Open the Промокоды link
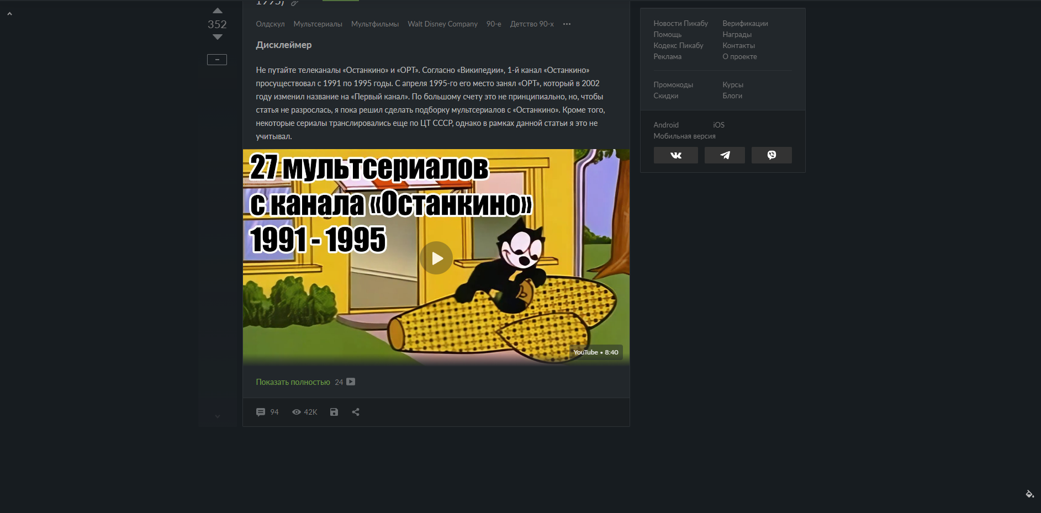The width and height of the screenshot is (1041, 513). coord(673,84)
